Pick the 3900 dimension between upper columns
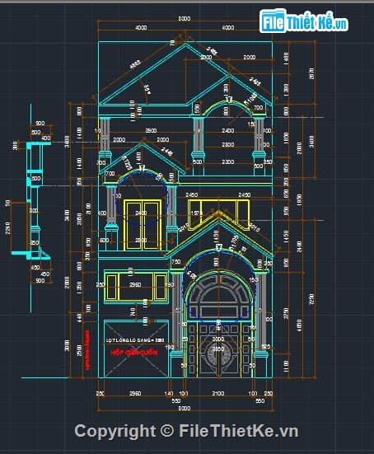 click(x=151, y=131)
